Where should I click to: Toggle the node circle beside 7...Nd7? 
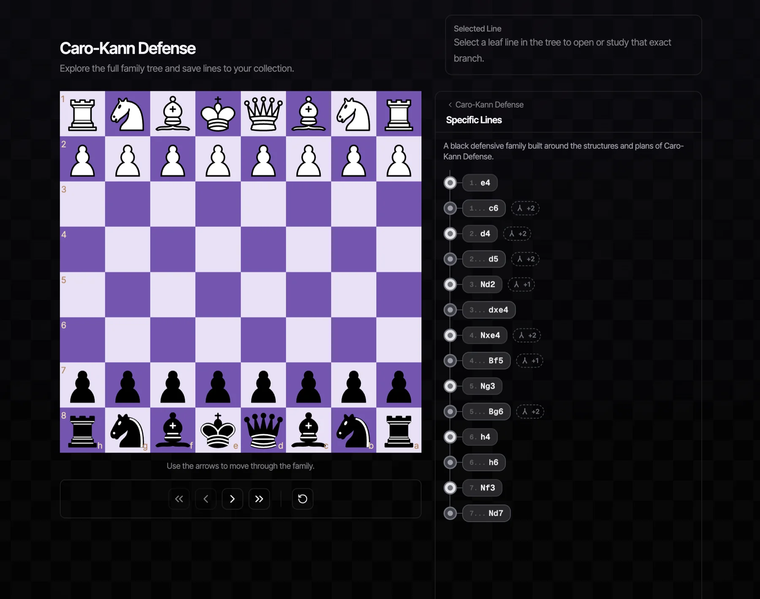click(x=450, y=513)
